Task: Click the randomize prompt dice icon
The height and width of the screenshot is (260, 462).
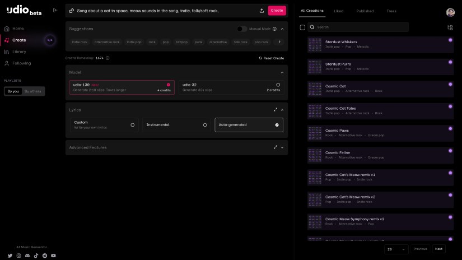Action: coord(72,11)
